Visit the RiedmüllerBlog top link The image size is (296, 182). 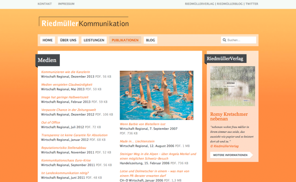(x=230, y=4)
